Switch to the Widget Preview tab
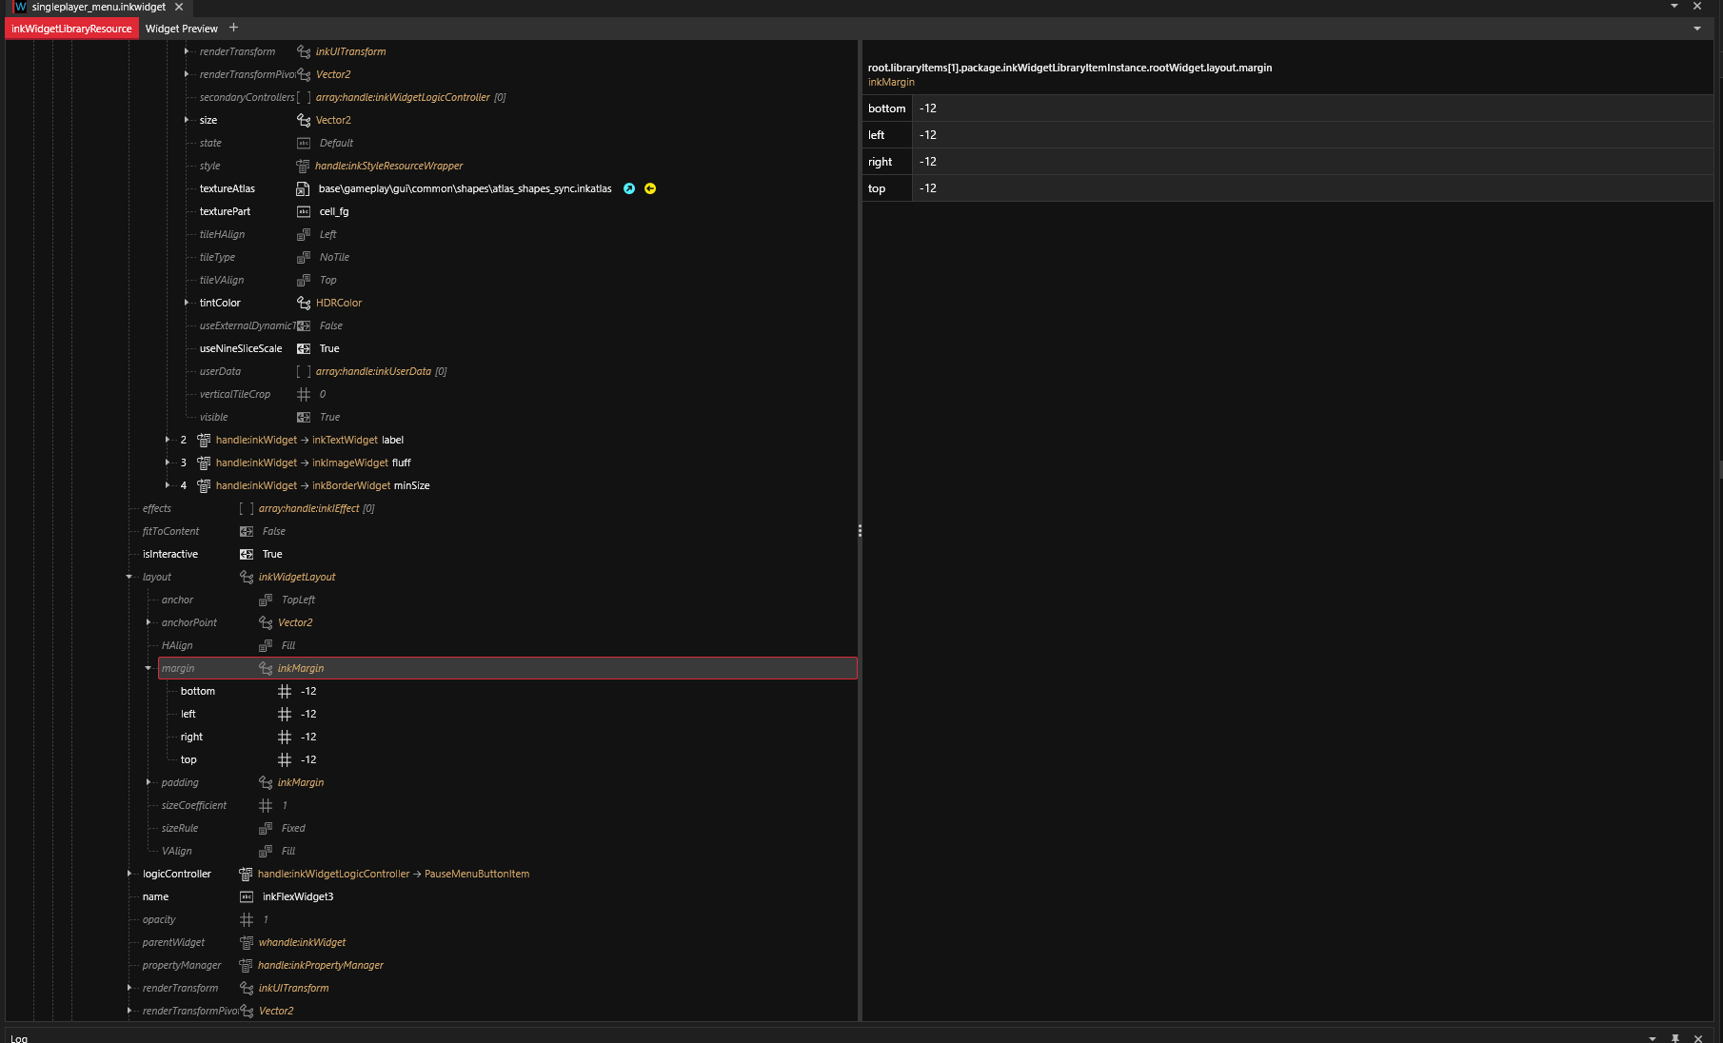This screenshot has width=1723, height=1043. pos(181,29)
